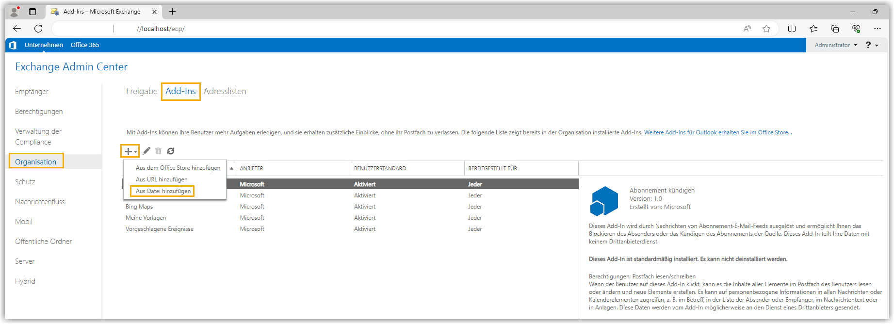Open Verwaltung der Compliance section

(38, 137)
